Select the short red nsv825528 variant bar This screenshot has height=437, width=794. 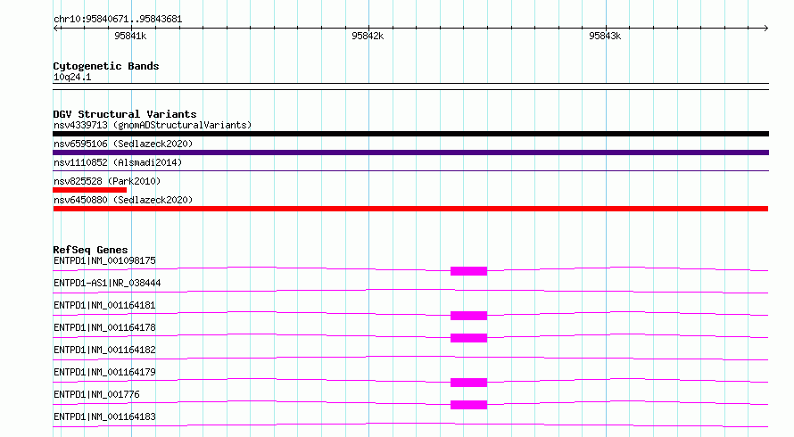pos(89,190)
